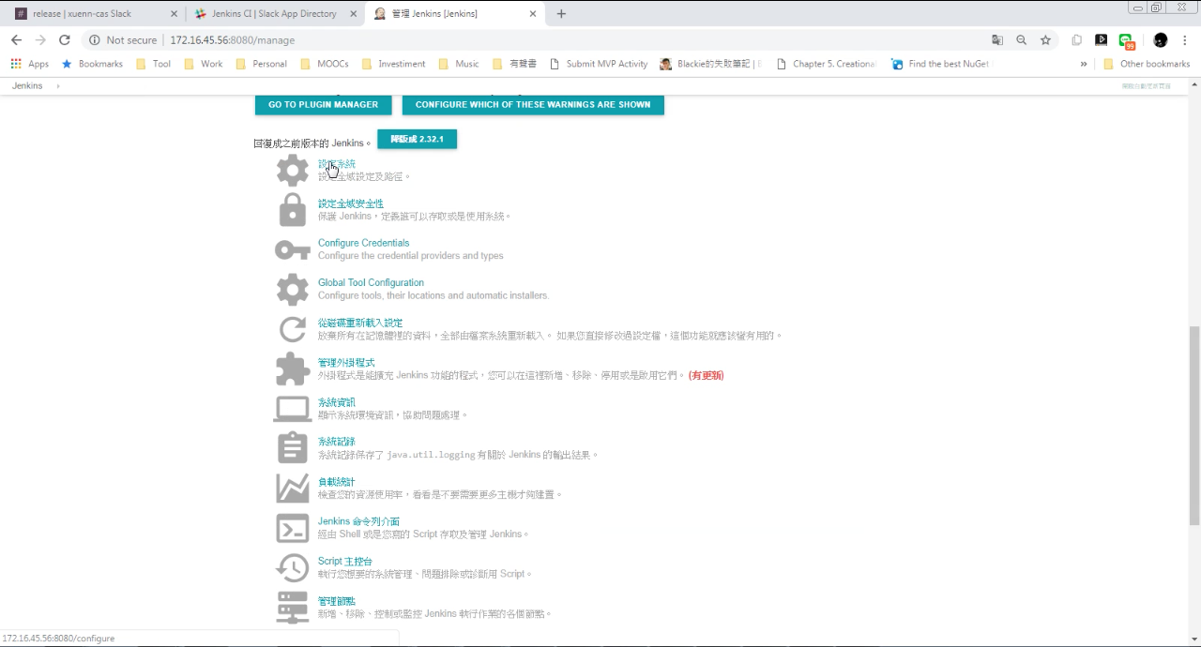Open the Configure Credentials link

tap(364, 243)
